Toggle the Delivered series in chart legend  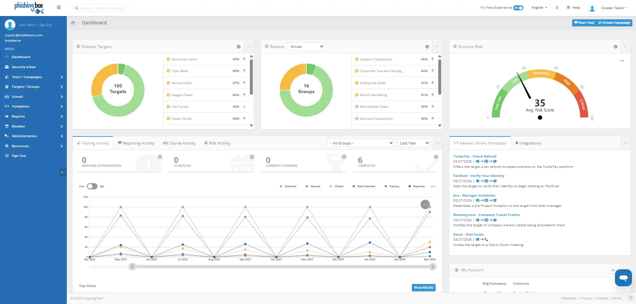coord(288,186)
